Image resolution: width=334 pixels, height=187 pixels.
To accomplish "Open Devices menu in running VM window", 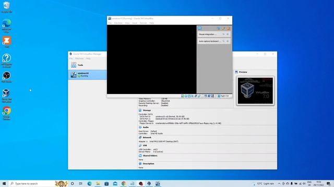I will click(143, 23).
